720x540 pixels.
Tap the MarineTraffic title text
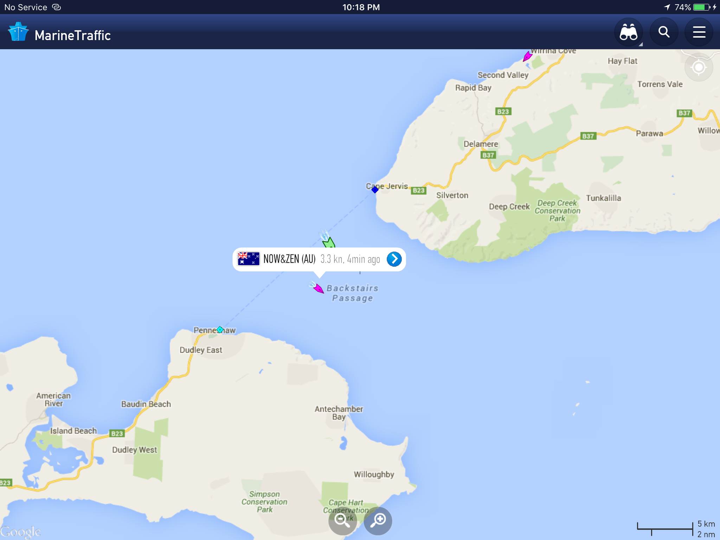(x=73, y=36)
